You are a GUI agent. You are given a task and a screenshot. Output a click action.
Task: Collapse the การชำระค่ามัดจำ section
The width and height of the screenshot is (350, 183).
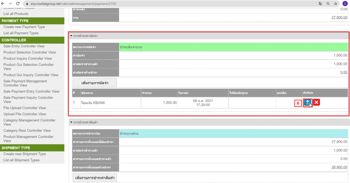point(71,36)
